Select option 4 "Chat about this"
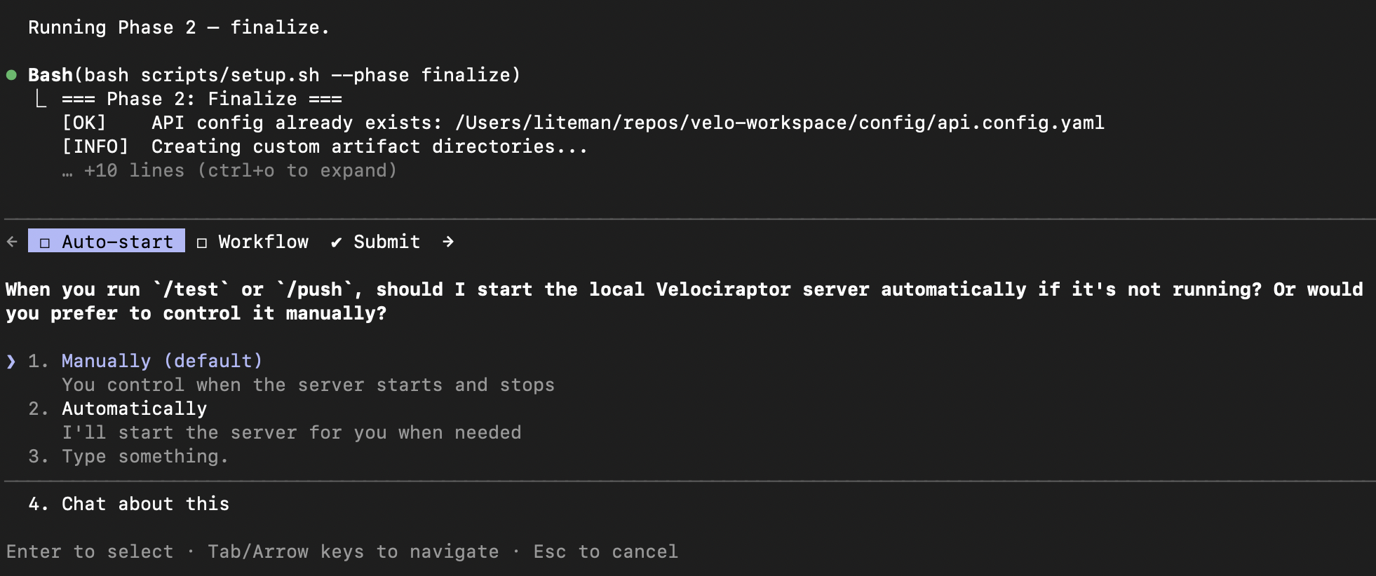This screenshot has height=576, width=1376. coord(145,503)
